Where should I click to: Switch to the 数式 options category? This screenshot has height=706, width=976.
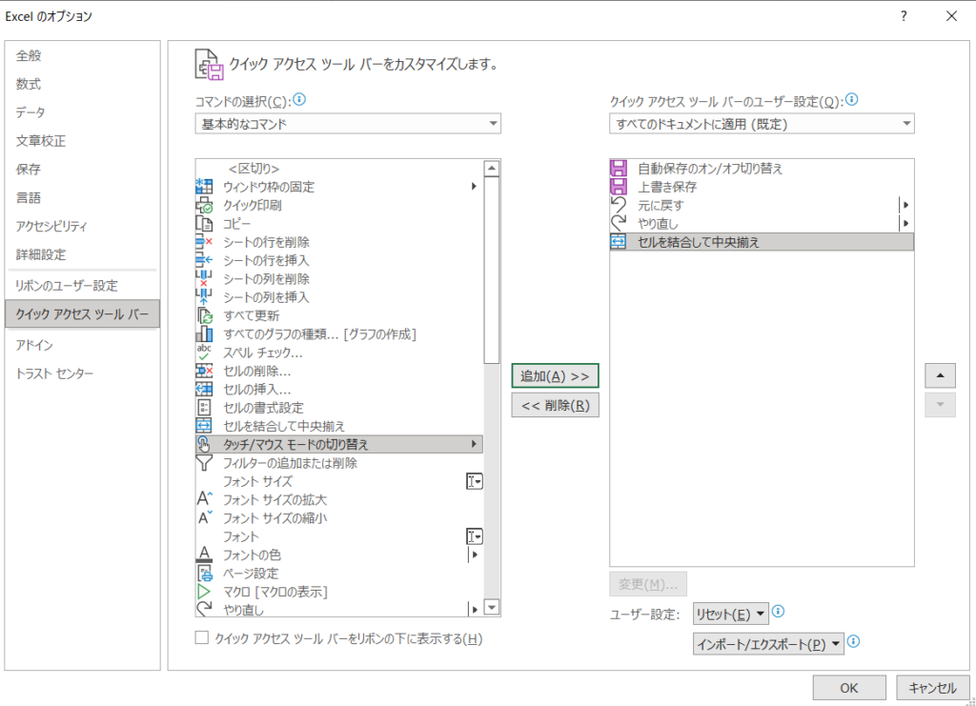click(x=29, y=84)
